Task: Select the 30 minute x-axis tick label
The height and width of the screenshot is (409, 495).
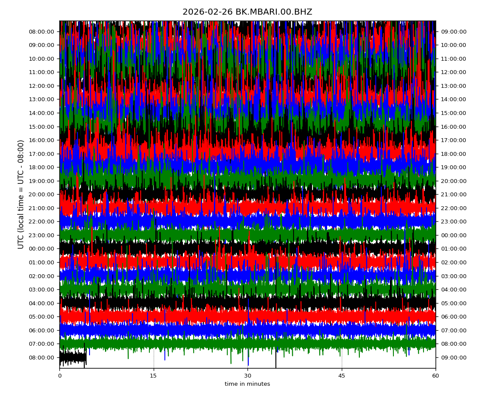Action: click(x=247, y=376)
